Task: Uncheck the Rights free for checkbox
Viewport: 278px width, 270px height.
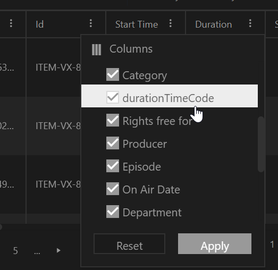Action: 113,120
